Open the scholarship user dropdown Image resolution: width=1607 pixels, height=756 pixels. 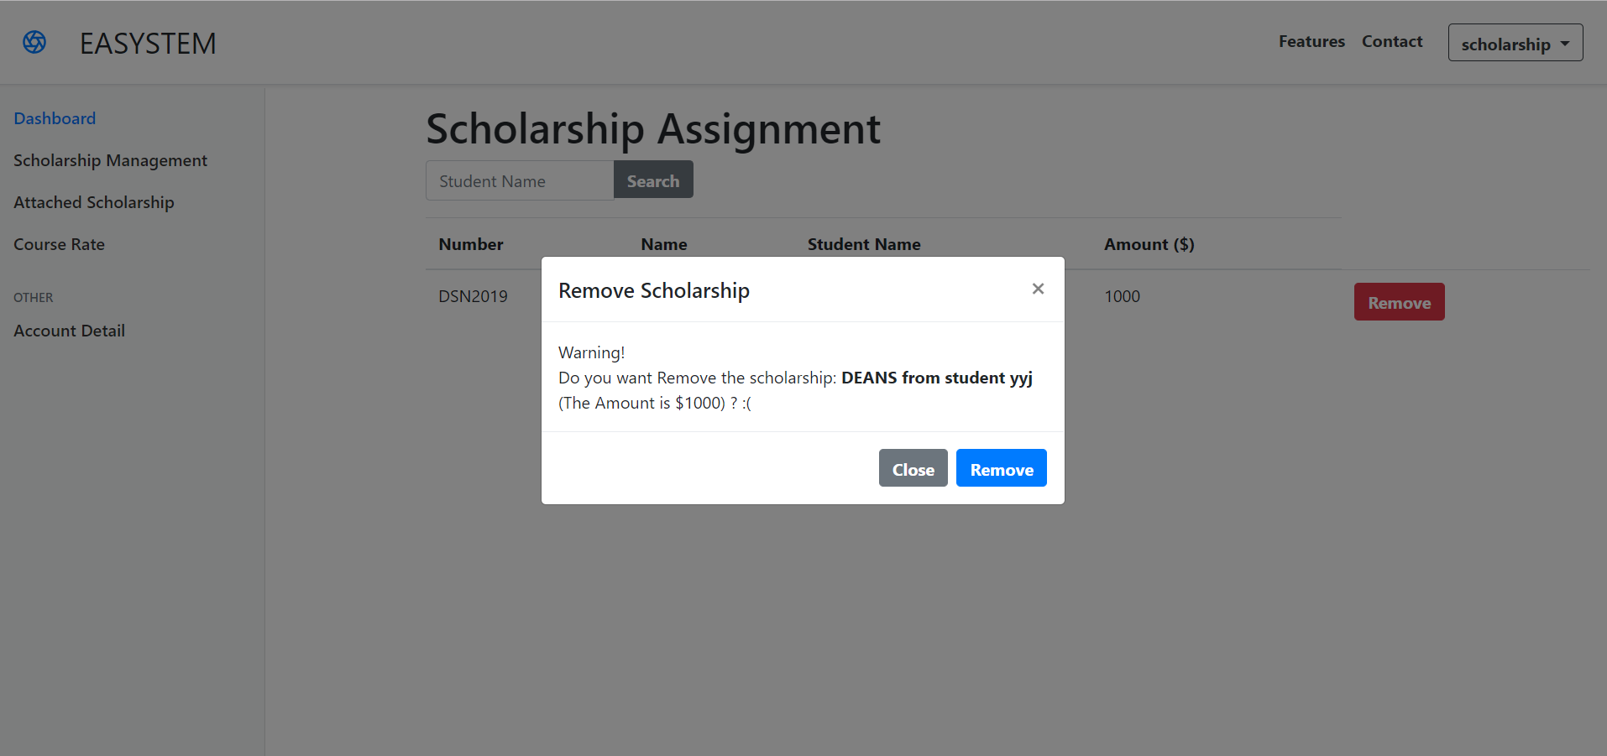1515,43
